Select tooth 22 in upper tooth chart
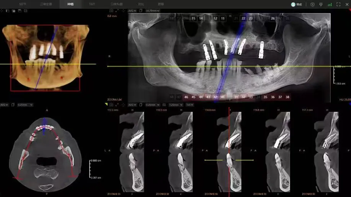The height and width of the screenshot is (197, 351). point(243,18)
